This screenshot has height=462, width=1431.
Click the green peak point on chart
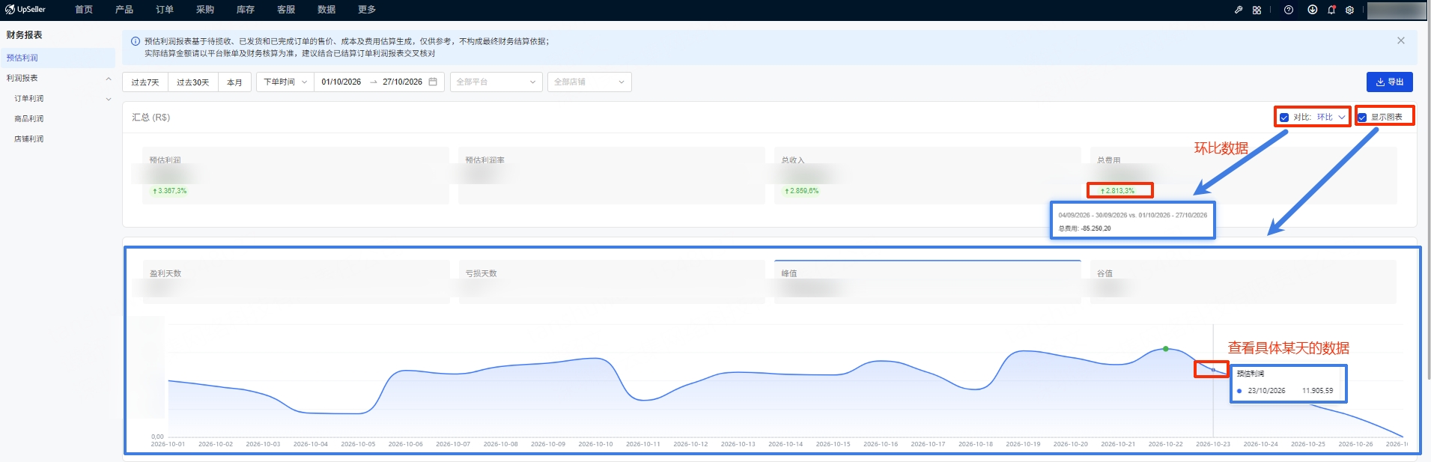point(1166,349)
